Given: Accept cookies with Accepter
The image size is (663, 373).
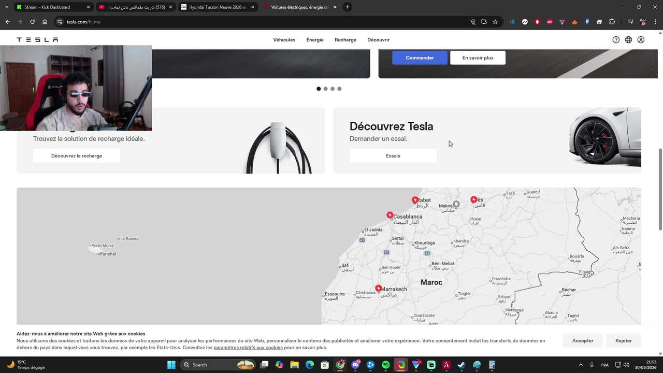Looking at the screenshot, I should coord(583,340).
